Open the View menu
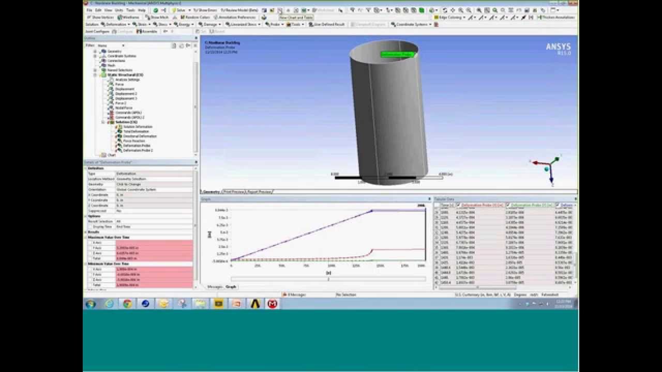 tap(108, 10)
